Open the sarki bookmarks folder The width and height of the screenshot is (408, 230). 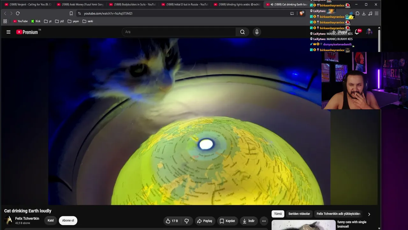pyautogui.click(x=88, y=21)
